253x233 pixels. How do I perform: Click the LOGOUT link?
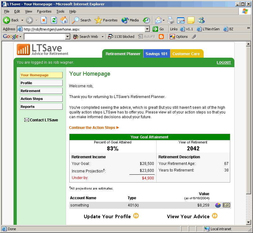coord(224,62)
